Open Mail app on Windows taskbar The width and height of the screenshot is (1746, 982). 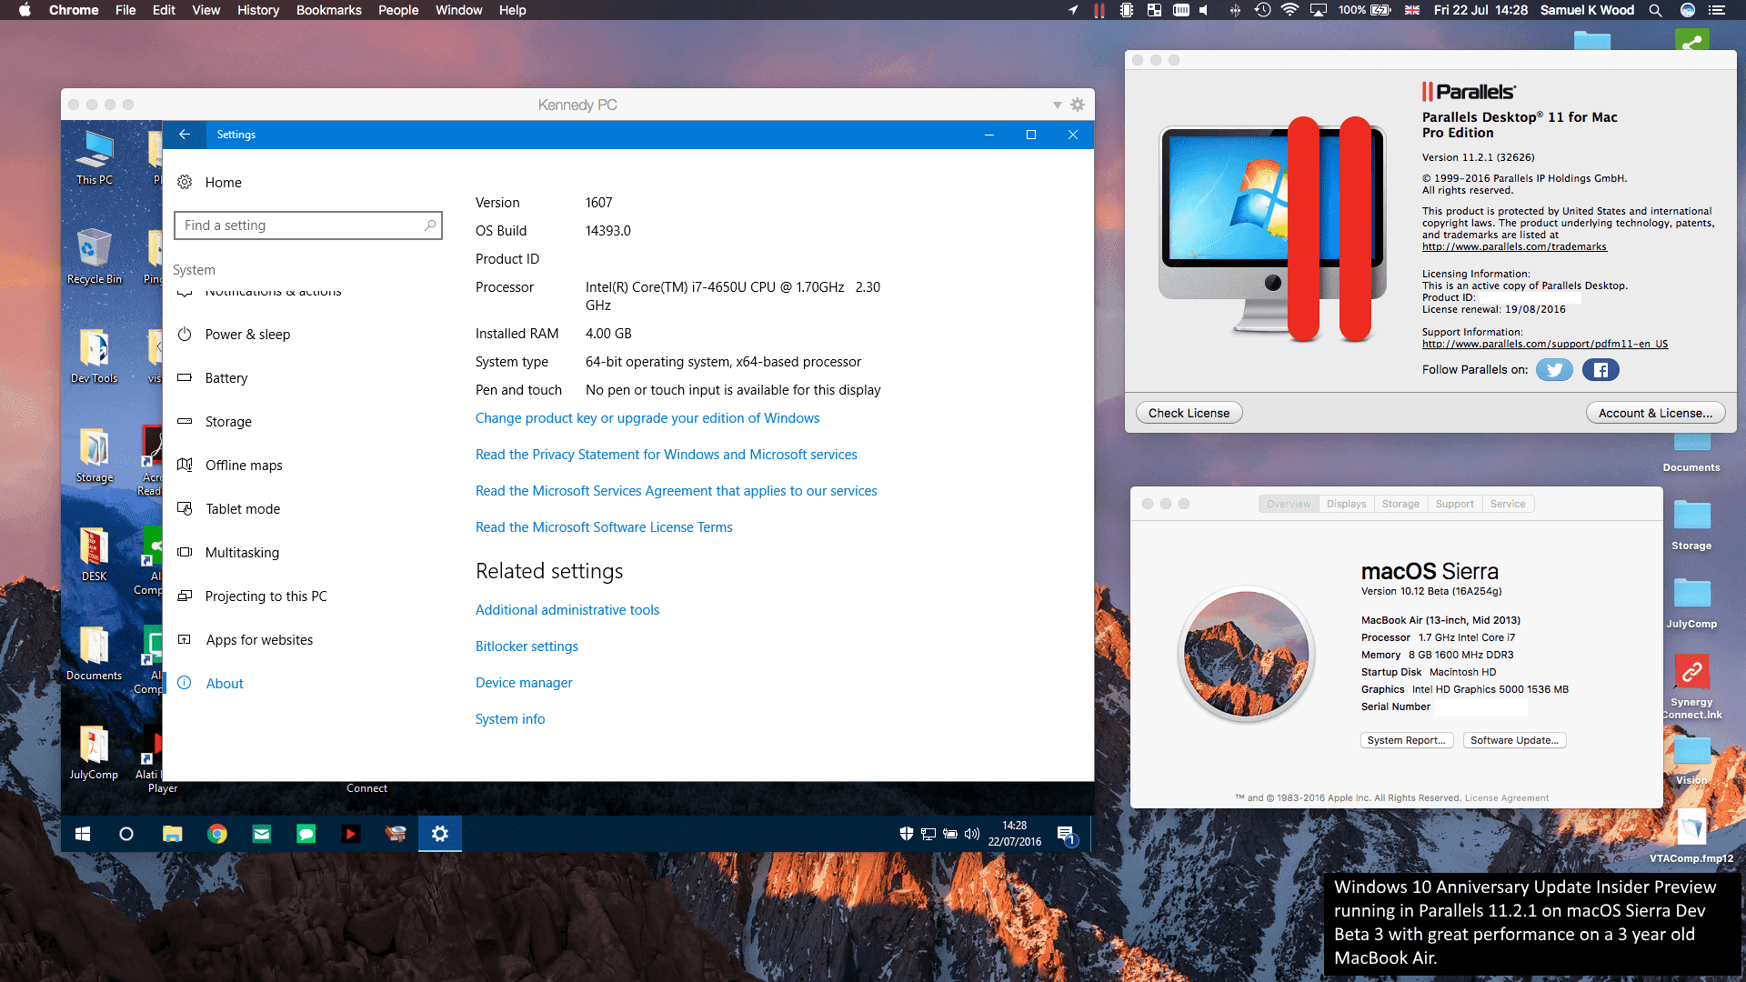click(x=262, y=834)
